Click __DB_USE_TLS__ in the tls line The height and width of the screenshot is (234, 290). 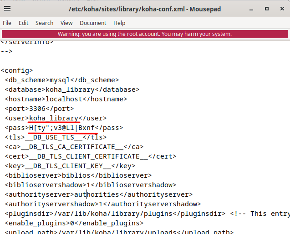point(54,137)
